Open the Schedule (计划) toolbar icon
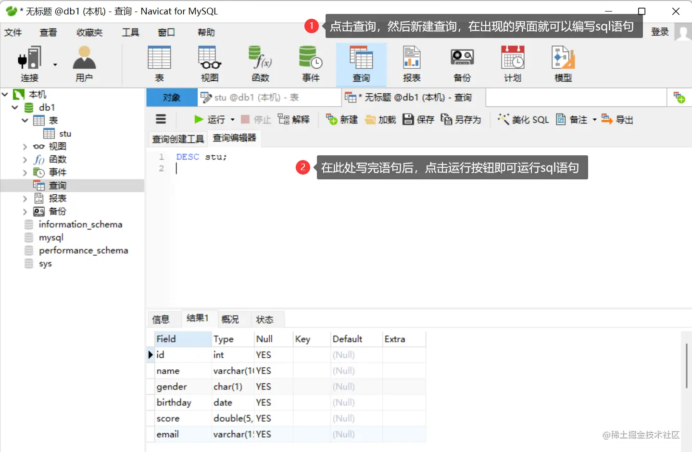Viewport: 692px width, 452px height. click(513, 64)
